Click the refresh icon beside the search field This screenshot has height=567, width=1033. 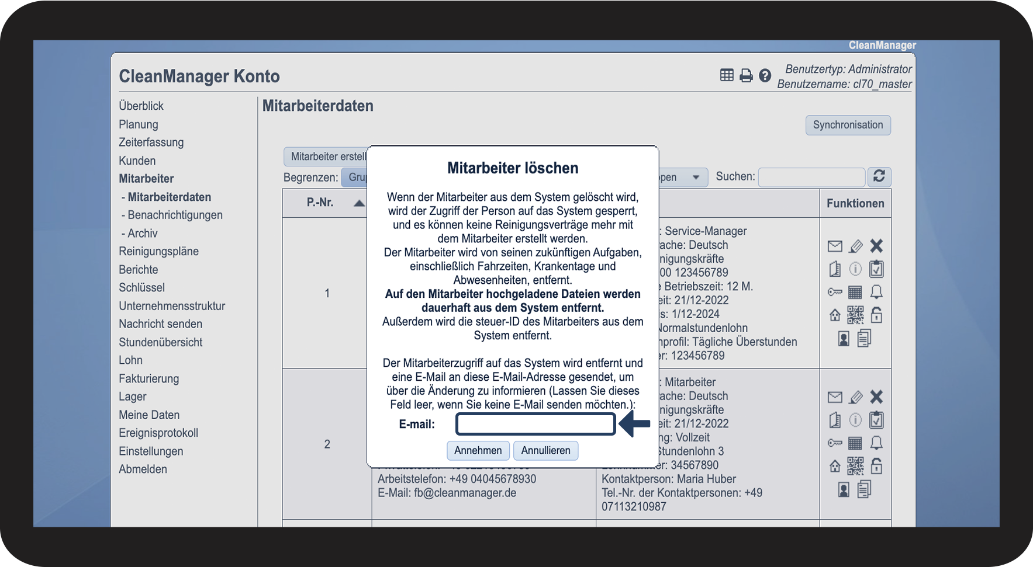point(879,176)
